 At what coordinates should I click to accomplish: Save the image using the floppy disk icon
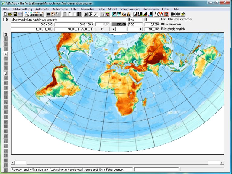tap(15, 14)
